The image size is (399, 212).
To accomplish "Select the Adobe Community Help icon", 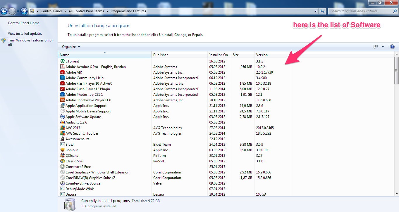I will coord(62,78).
